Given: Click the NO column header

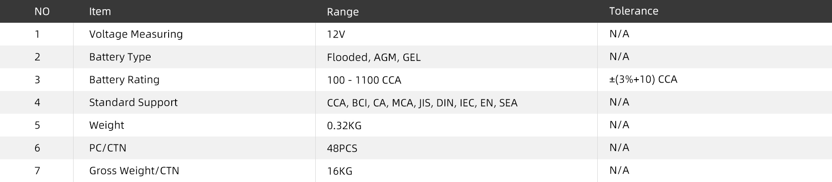Looking at the screenshot, I should [42, 12].
